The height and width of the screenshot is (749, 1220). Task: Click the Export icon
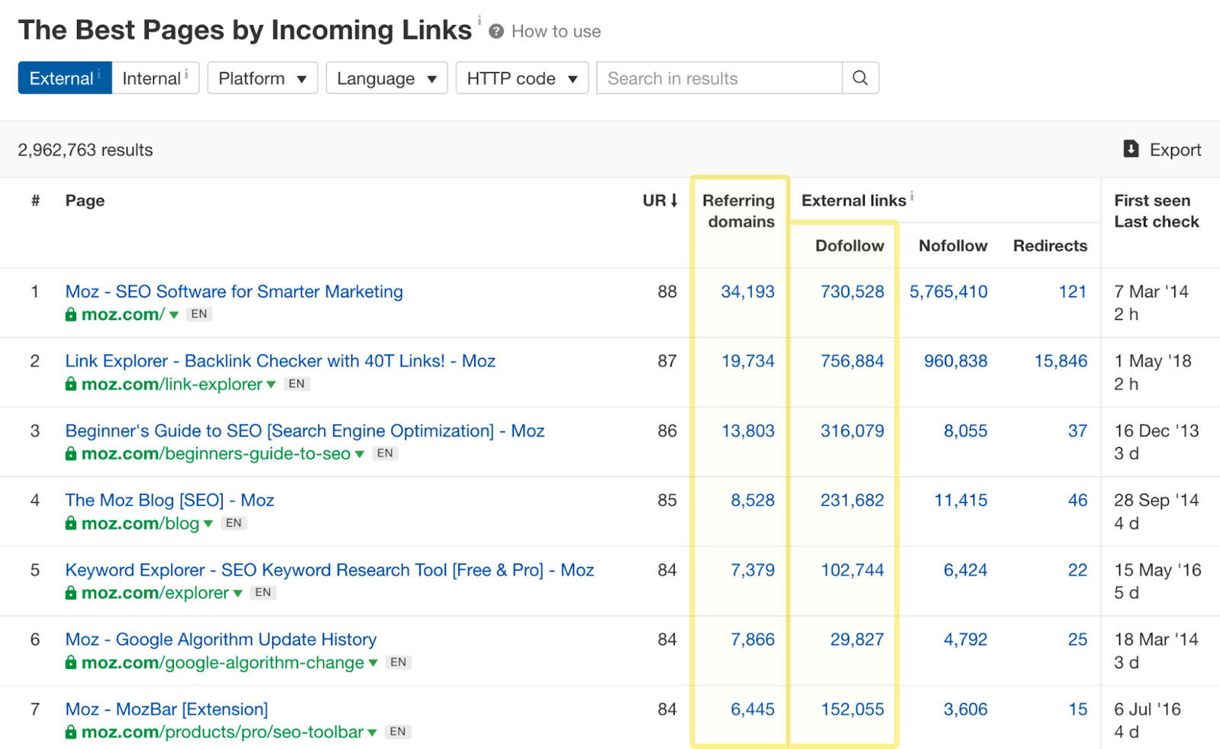pyautogui.click(x=1131, y=149)
